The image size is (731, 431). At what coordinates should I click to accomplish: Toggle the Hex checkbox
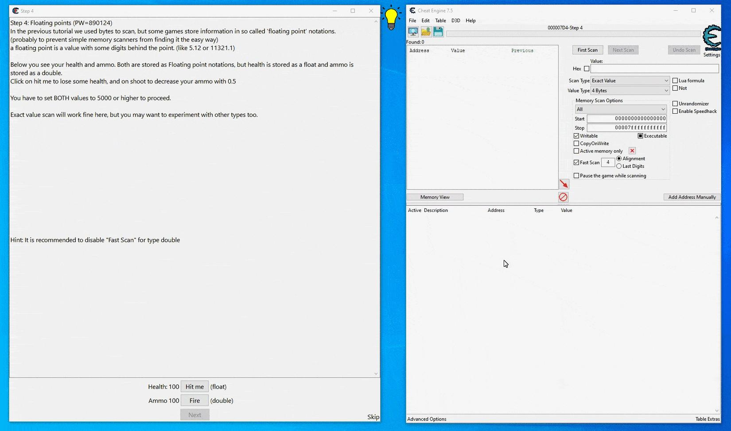pyautogui.click(x=587, y=69)
